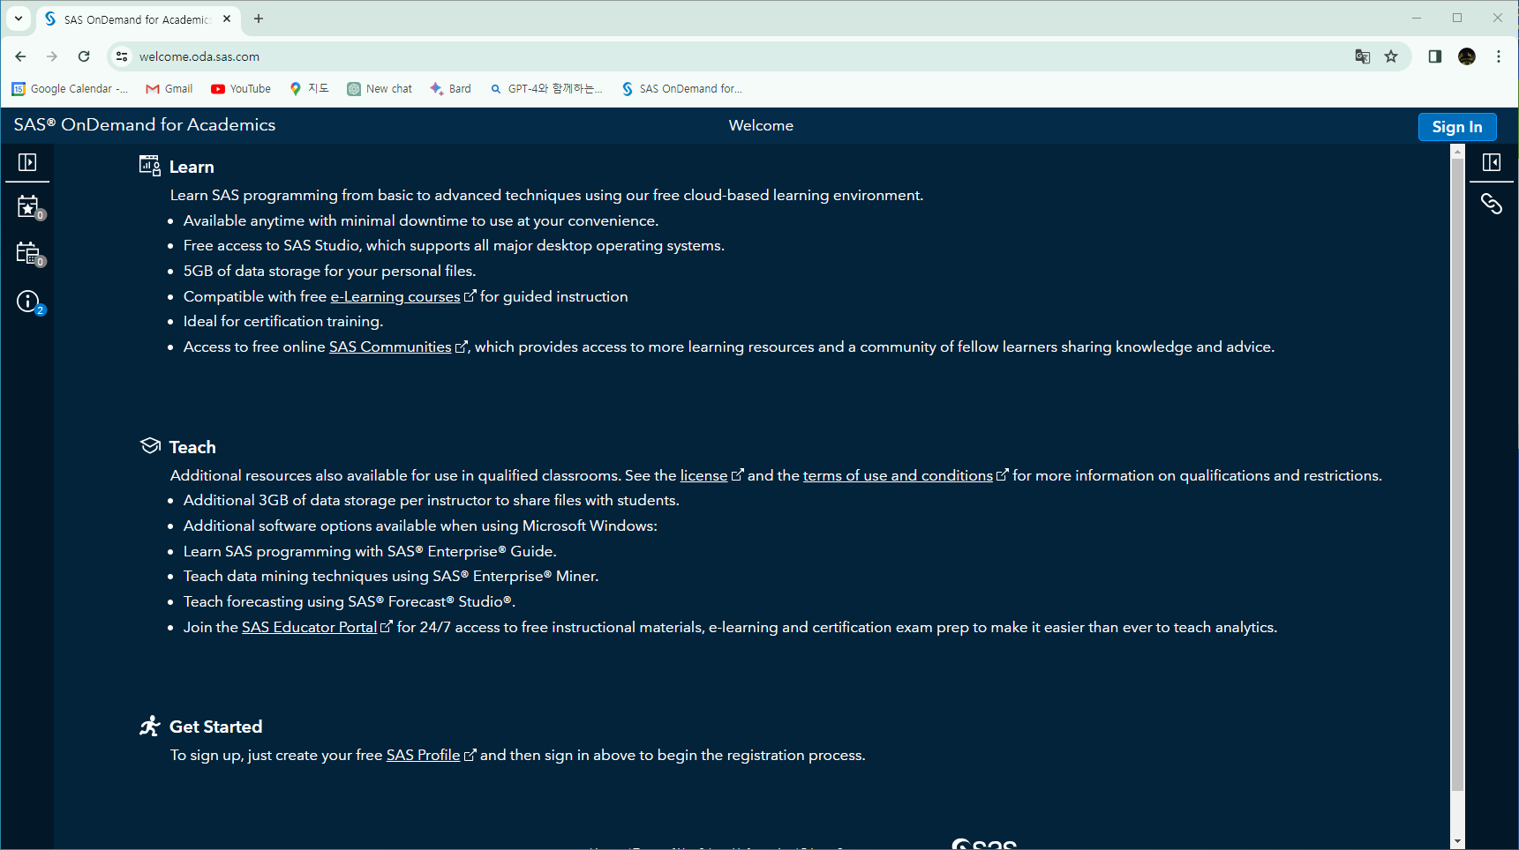Click the Sign In button

tap(1457, 126)
